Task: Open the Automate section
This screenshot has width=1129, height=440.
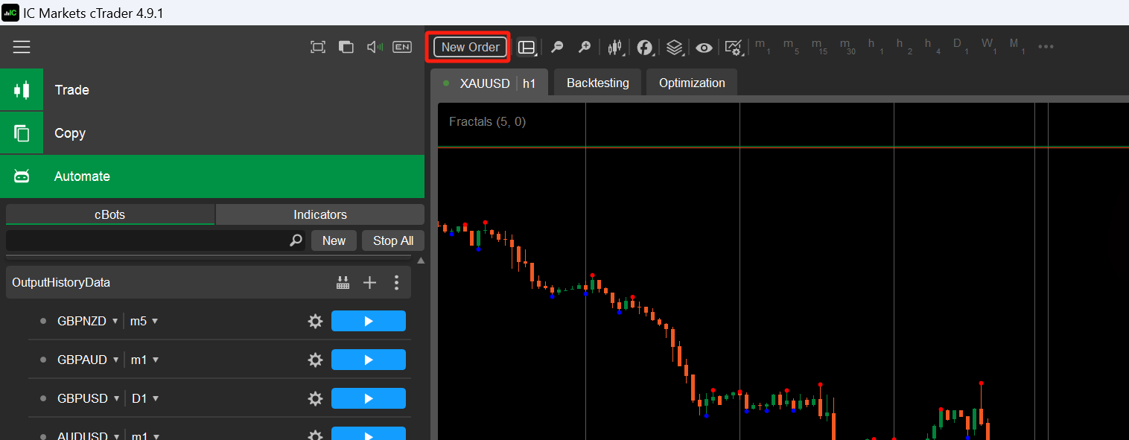Action: point(212,176)
